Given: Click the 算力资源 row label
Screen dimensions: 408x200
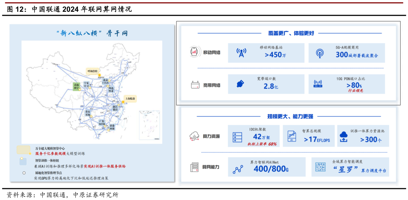Looking at the screenshot, I should 211,136.
